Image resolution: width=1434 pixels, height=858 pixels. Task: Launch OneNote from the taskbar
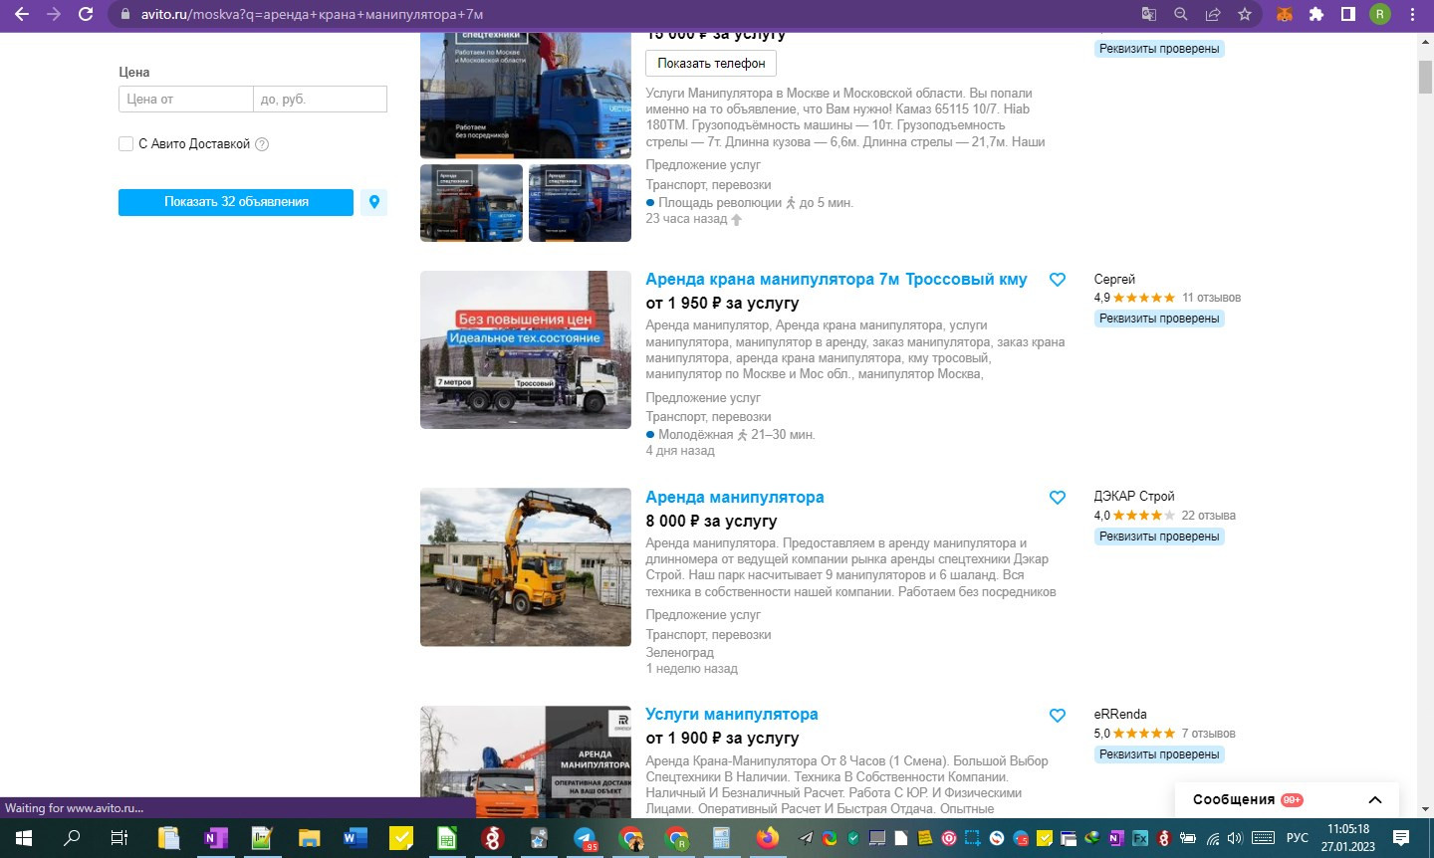[x=214, y=838]
